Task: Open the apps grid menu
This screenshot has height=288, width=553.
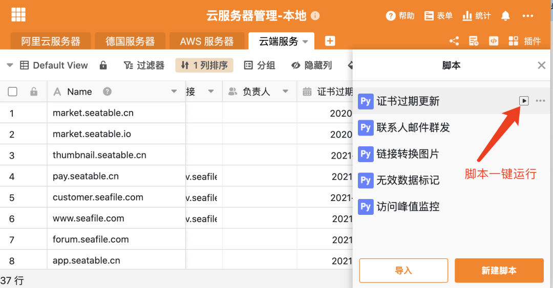Action: (18, 15)
